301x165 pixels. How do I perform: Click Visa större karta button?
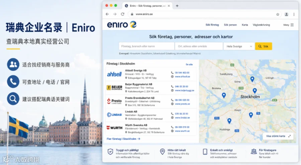(x=278, y=136)
